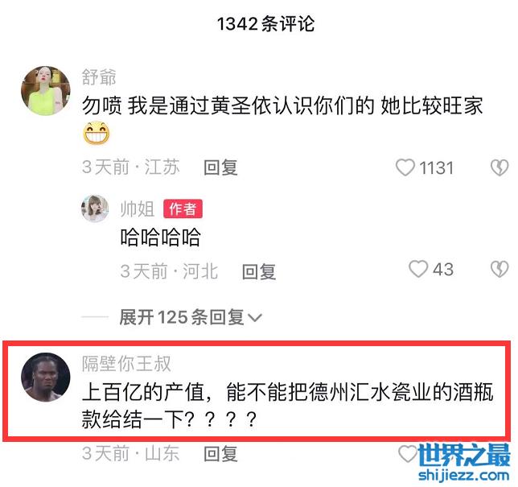518x487 pixels.
Task: Reply to the 山东 comment by 隔壁你王叔
Action: point(220,454)
